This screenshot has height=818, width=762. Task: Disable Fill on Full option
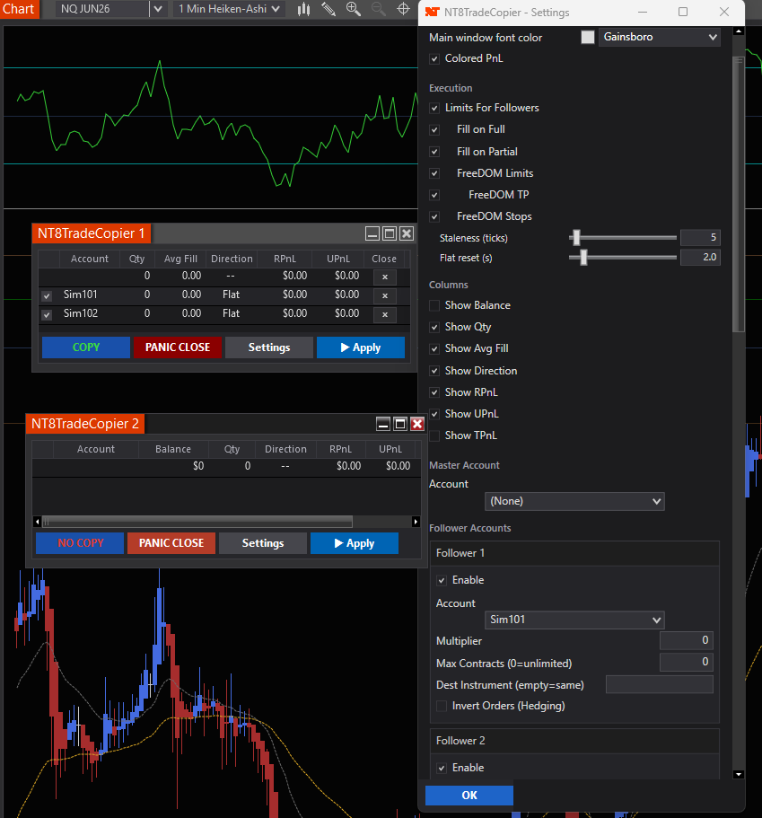click(434, 130)
